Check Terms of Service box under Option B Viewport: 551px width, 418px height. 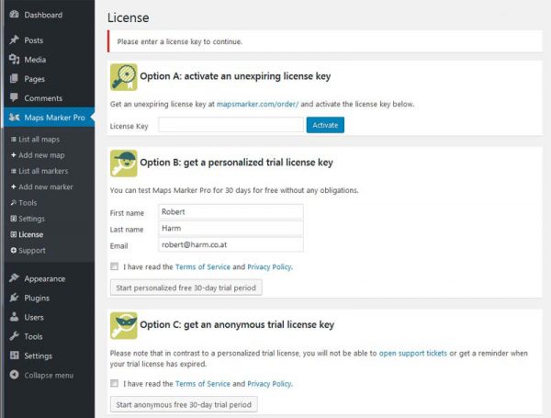pos(113,266)
